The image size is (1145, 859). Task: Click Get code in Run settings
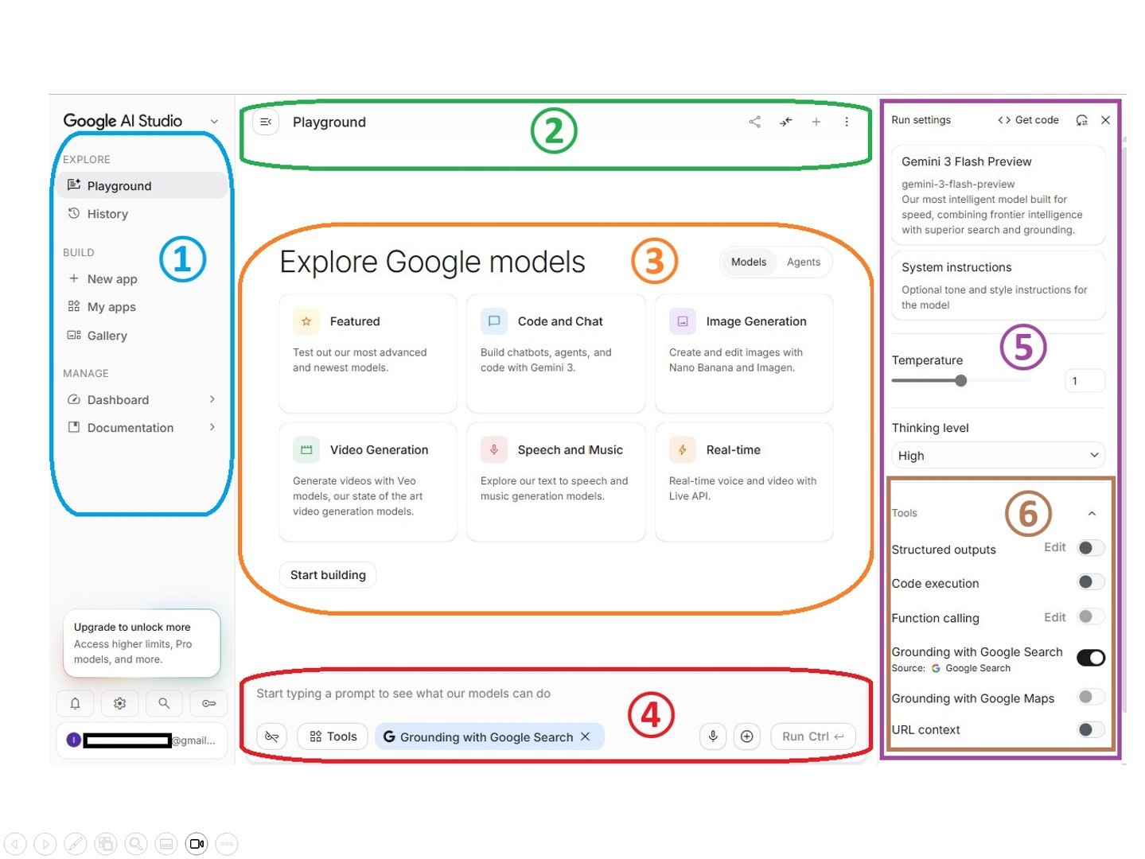(1028, 120)
